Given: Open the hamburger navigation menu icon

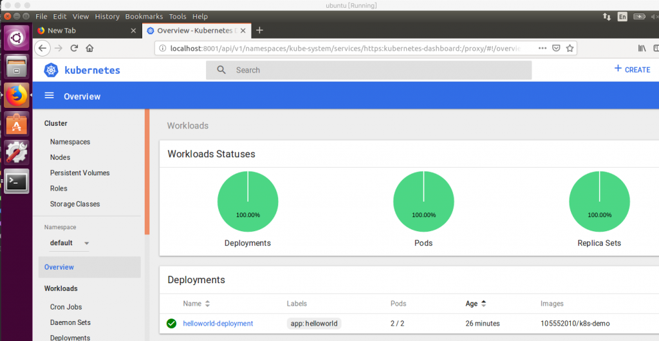Looking at the screenshot, I should [49, 96].
